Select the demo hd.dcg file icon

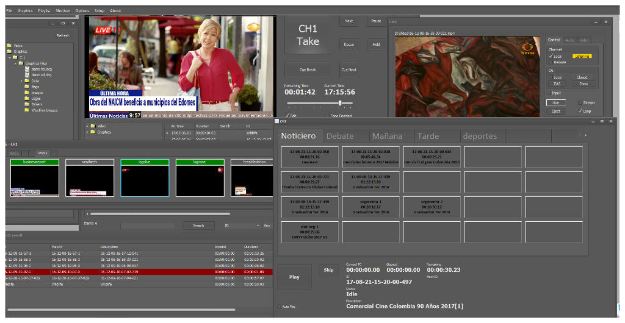pos(27,69)
